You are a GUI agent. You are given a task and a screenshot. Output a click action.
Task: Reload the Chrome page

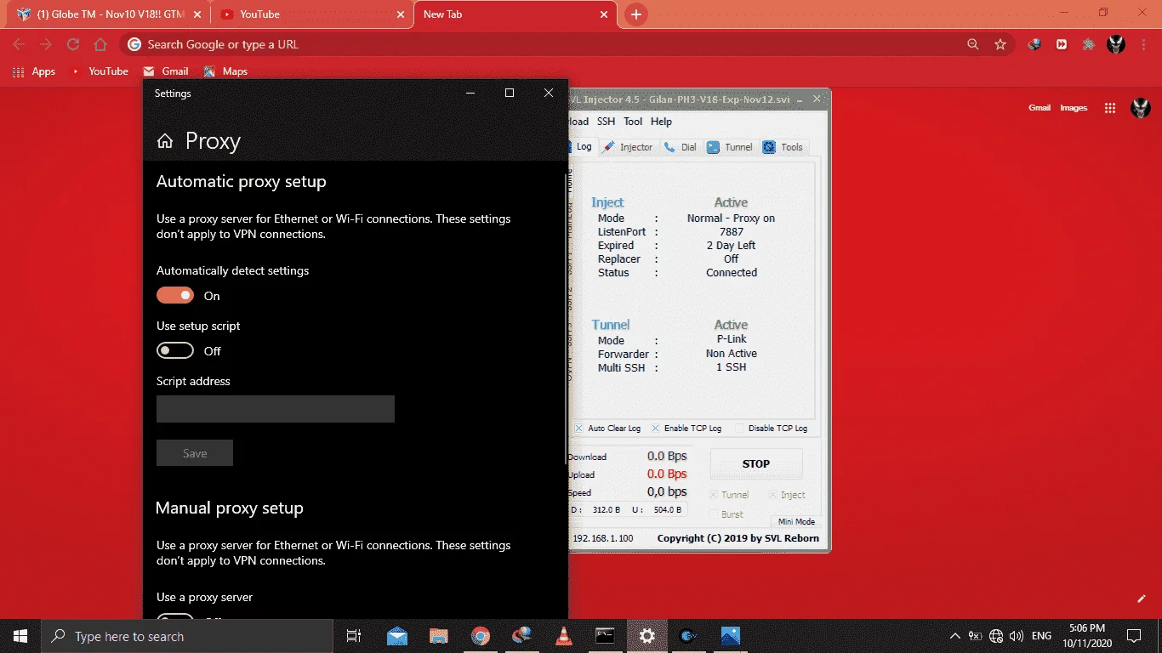[73, 44]
